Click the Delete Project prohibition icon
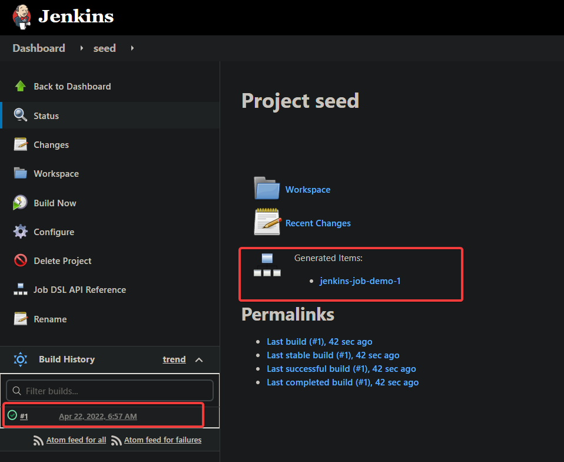This screenshot has width=564, height=462. (21, 260)
